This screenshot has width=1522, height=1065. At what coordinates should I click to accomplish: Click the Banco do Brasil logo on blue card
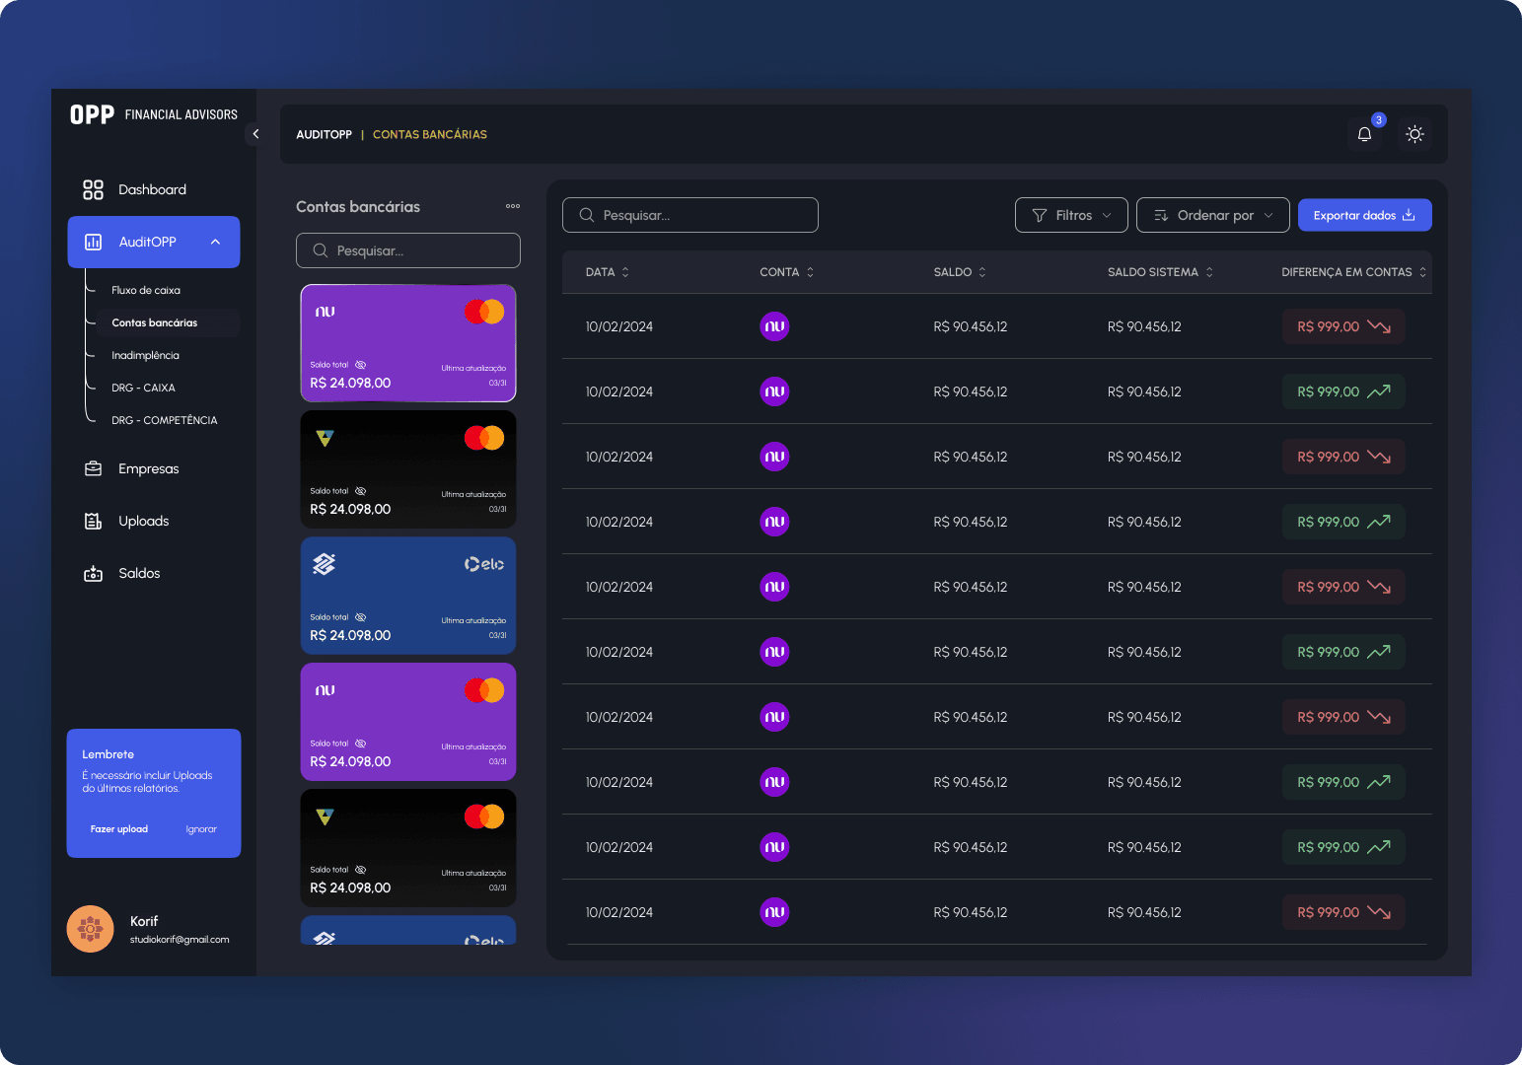pyautogui.click(x=325, y=564)
